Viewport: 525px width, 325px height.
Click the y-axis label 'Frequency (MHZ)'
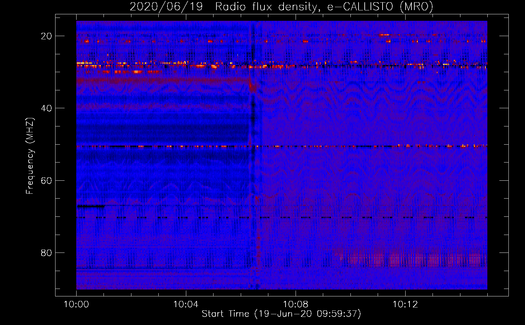(x=30, y=156)
